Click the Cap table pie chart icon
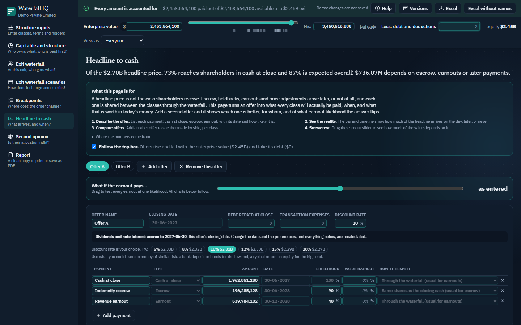The height and width of the screenshot is (325, 521). (10, 45)
